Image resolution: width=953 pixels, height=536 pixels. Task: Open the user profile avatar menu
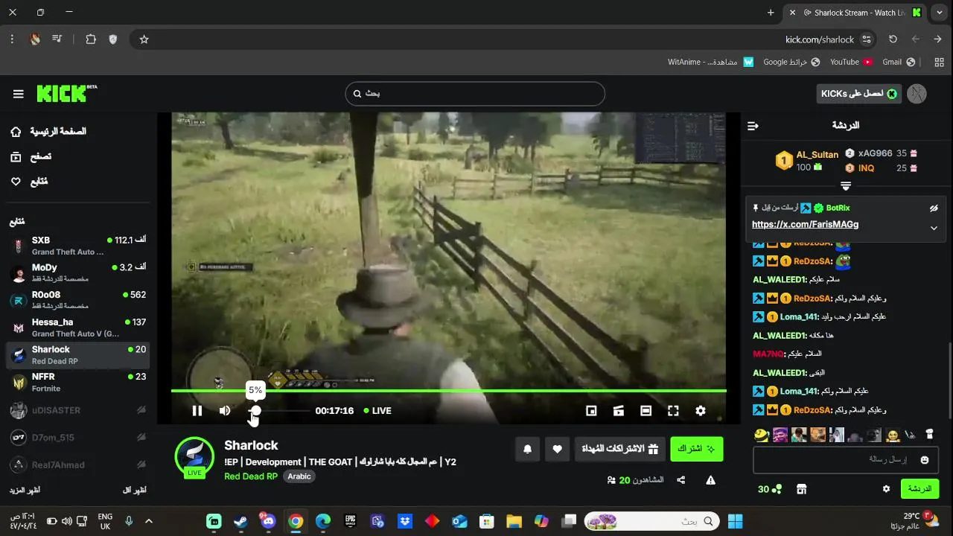click(x=917, y=93)
